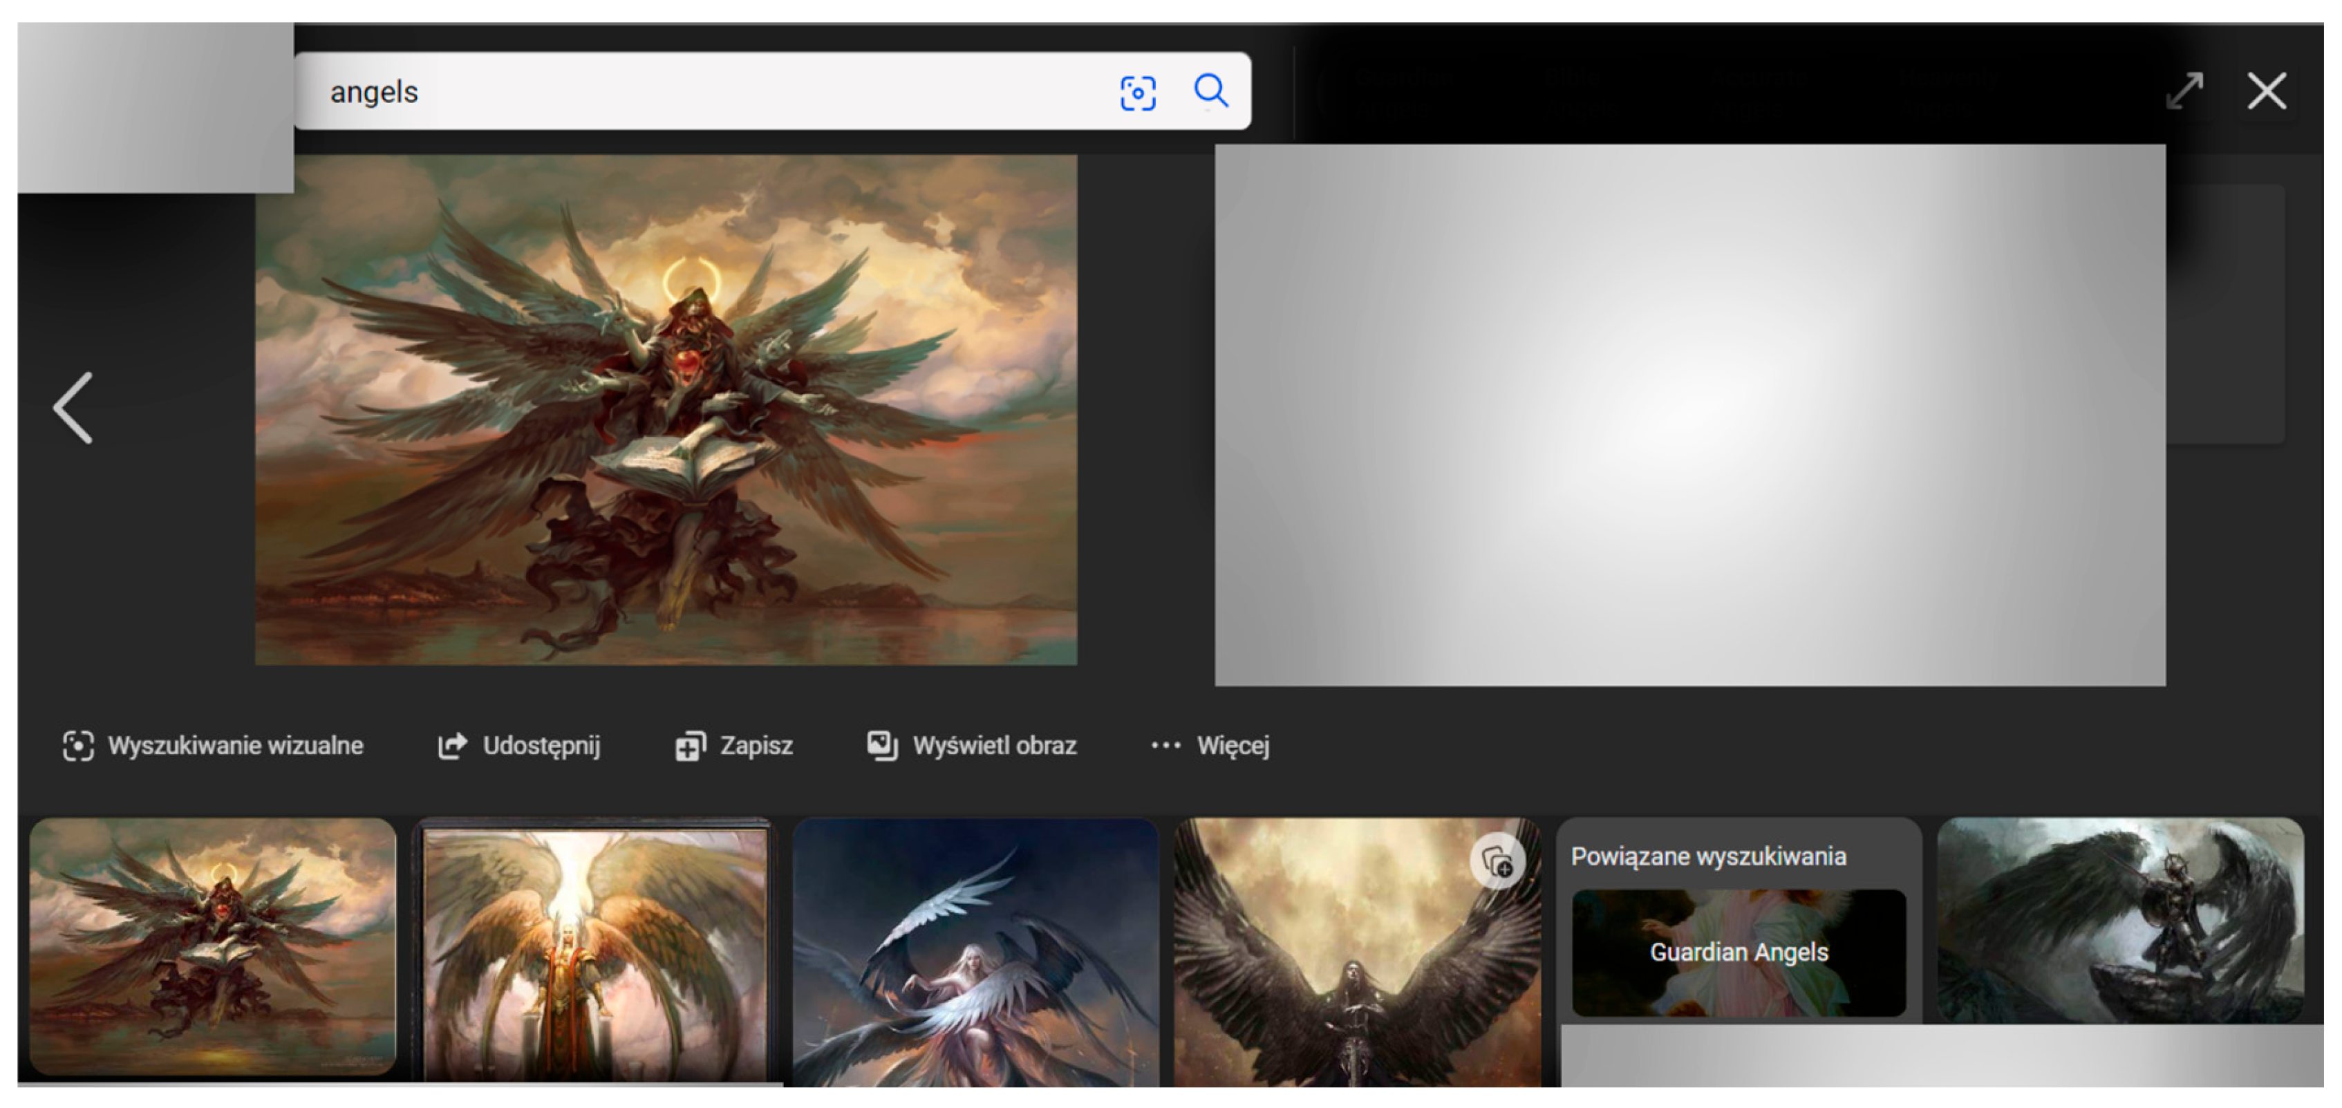Click the Wyszukiwanie wizualne icon below image
Screen dimensions: 2342x1108
coord(78,747)
